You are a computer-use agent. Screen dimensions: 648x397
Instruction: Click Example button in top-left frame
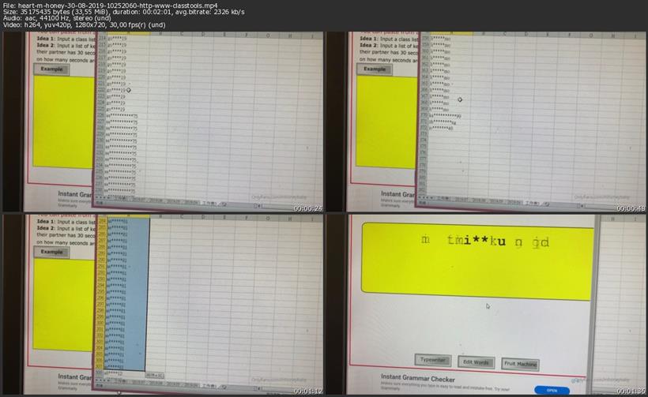[51, 69]
